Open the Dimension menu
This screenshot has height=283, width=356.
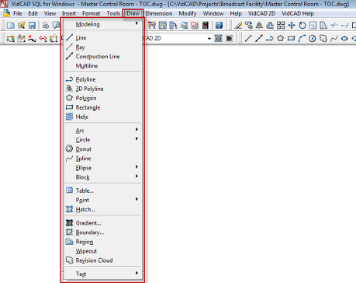tap(159, 13)
